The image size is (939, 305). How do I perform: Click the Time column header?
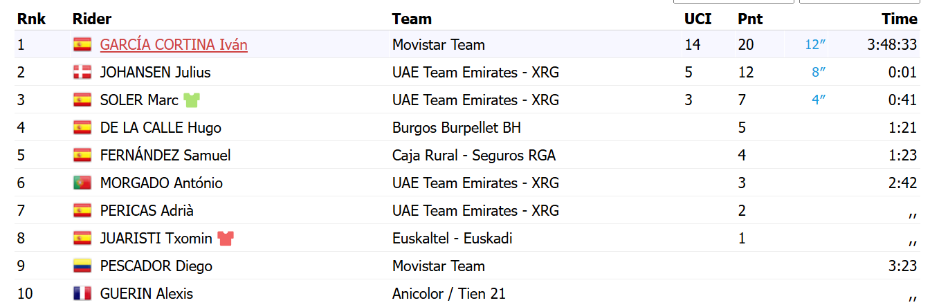[900, 19]
